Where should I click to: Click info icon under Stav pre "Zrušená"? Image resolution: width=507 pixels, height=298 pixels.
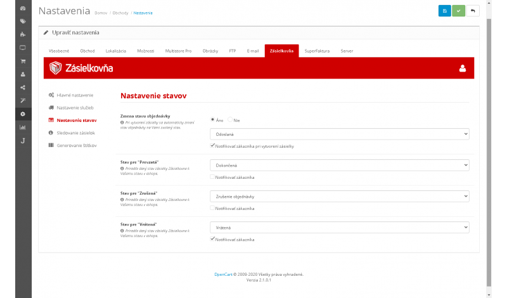tap(122, 200)
